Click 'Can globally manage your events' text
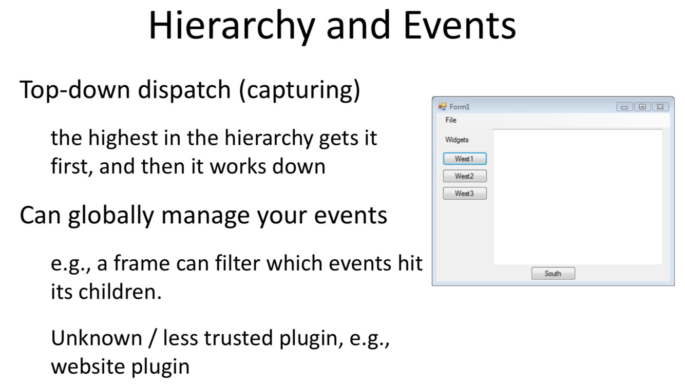The height and width of the screenshot is (384, 685). (203, 215)
